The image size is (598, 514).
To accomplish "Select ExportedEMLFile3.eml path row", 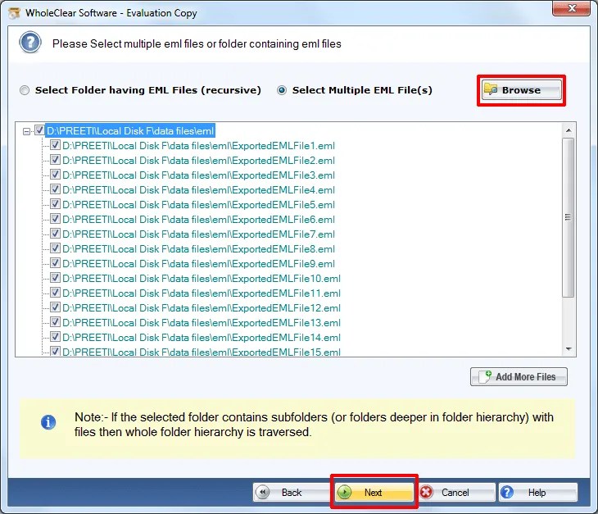I will (x=198, y=175).
